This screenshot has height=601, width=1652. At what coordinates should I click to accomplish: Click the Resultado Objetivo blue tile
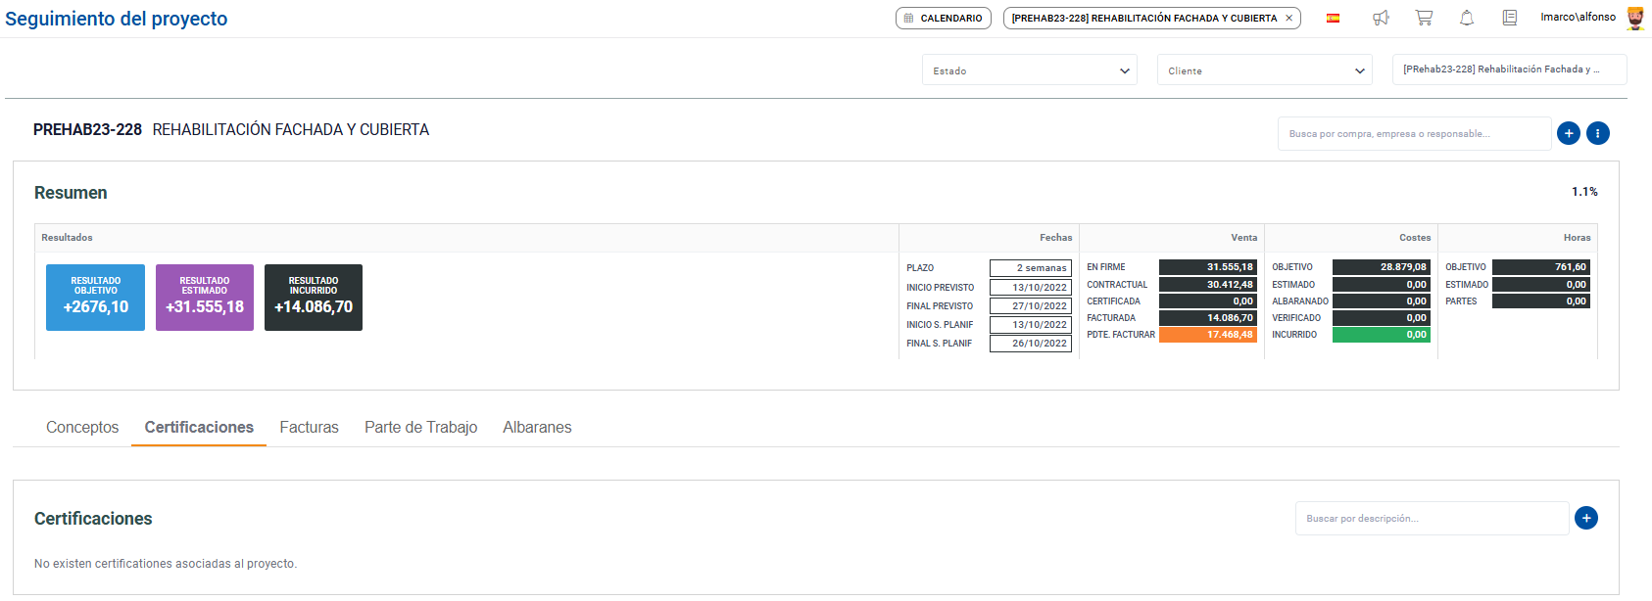click(95, 298)
